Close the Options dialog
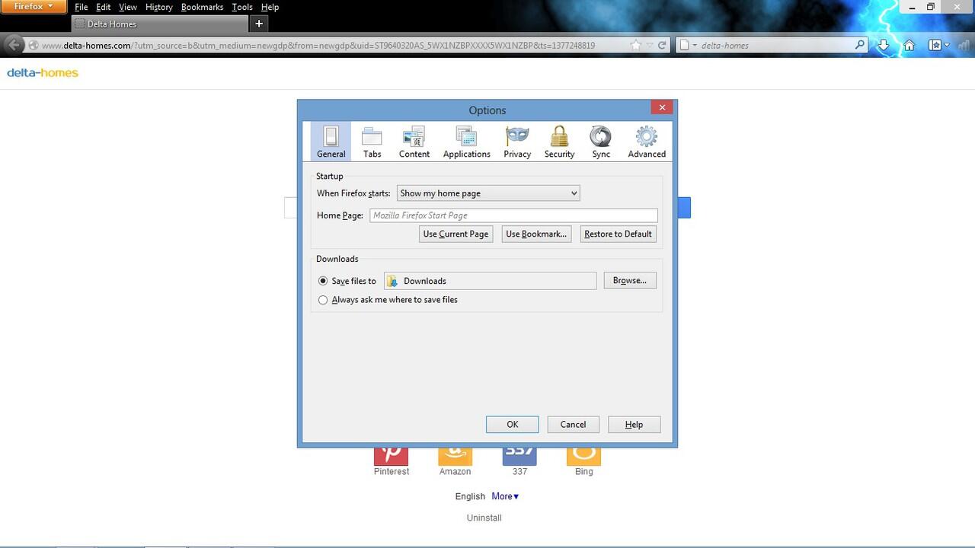The width and height of the screenshot is (975, 548). (x=662, y=107)
